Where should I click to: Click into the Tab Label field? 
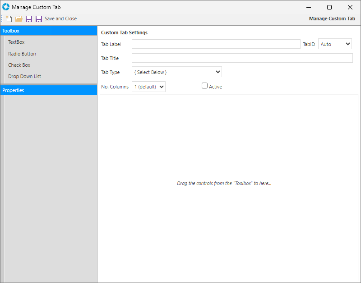(x=216, y=44)
